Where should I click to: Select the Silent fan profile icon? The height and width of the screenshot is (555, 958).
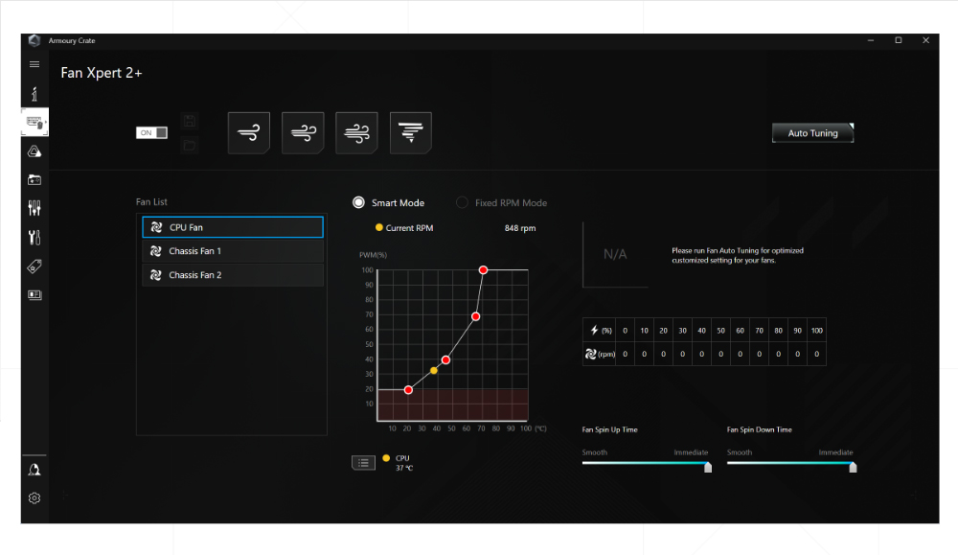pos(248,132)
